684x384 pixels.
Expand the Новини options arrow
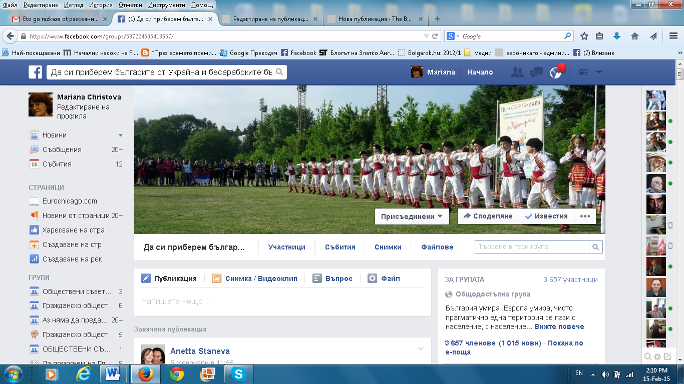120,135
